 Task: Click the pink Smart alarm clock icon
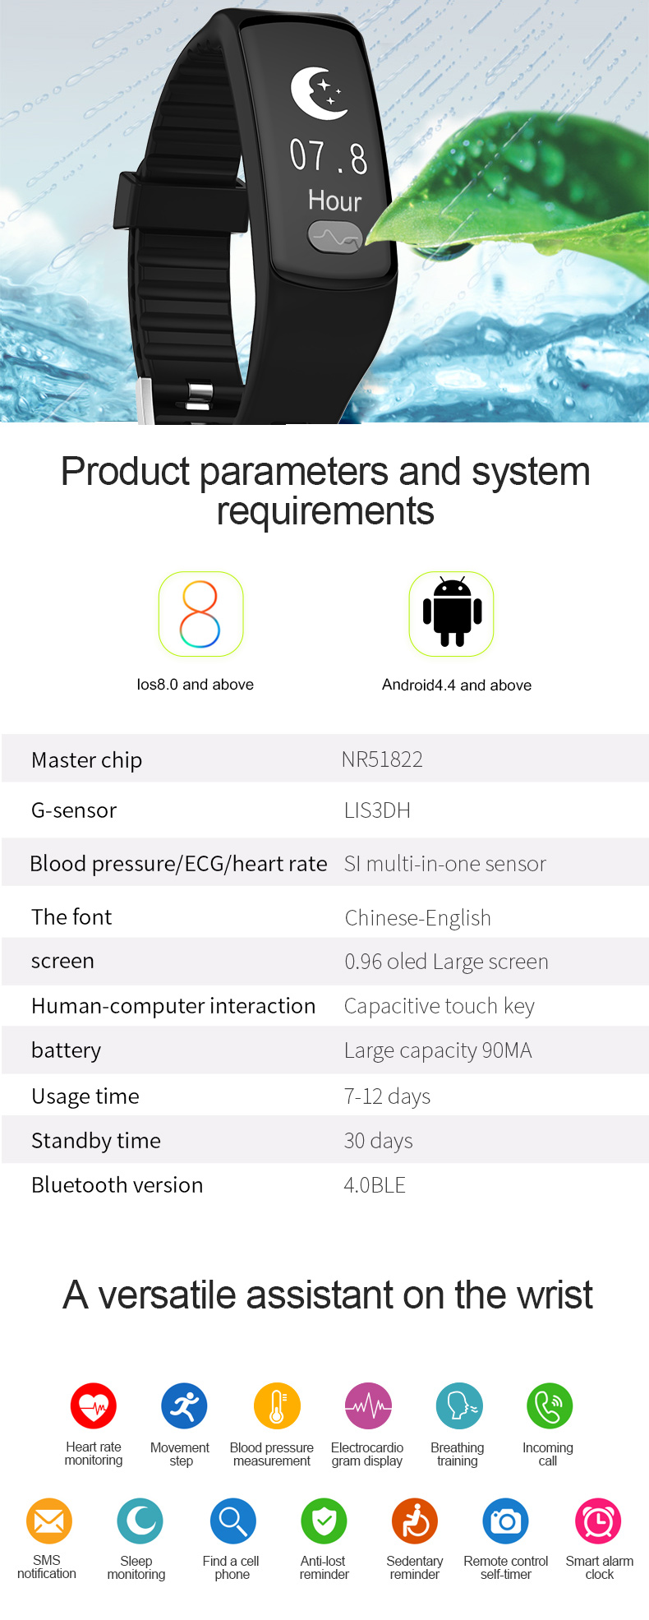598,1521
